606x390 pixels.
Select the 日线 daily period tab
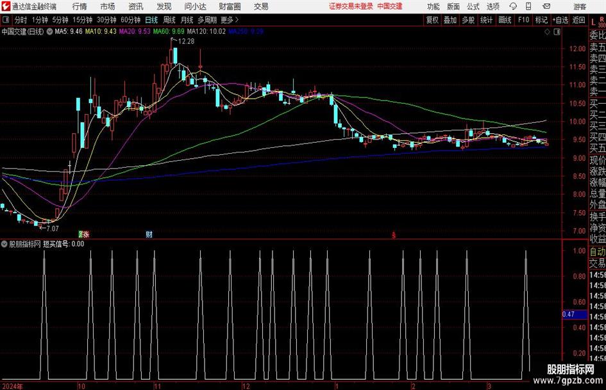coord(151,20)
